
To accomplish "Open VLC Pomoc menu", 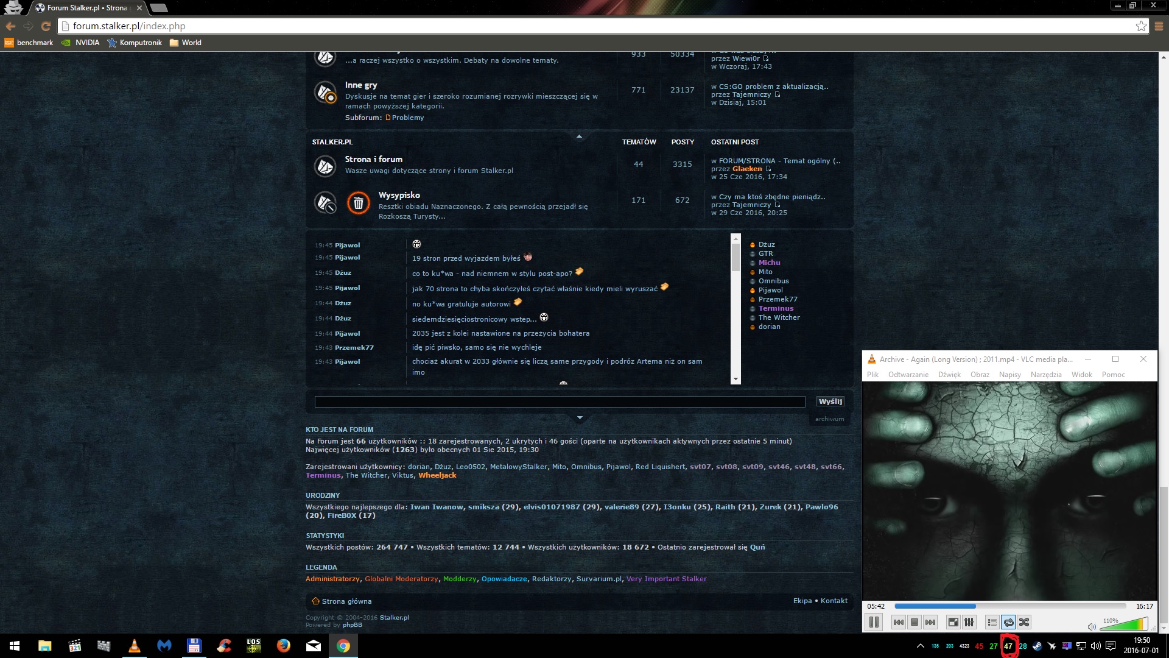I will pos(1113,375).
